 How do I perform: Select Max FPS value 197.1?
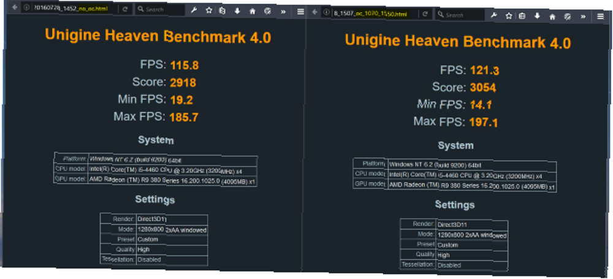click(x=484, y=123)
